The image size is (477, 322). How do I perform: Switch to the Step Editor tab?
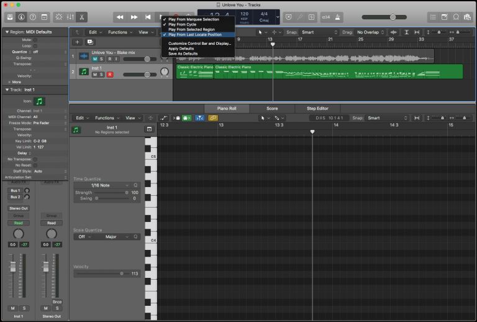(x=317, y=108)
